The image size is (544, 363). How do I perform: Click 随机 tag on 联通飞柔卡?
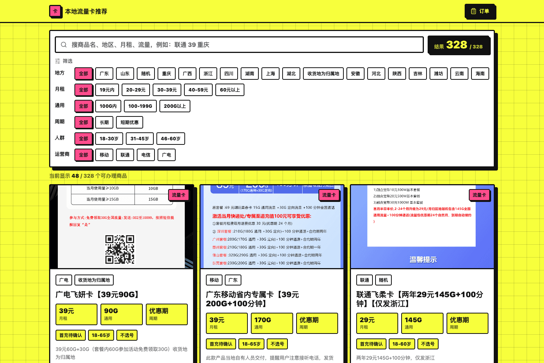click(383, 280)
